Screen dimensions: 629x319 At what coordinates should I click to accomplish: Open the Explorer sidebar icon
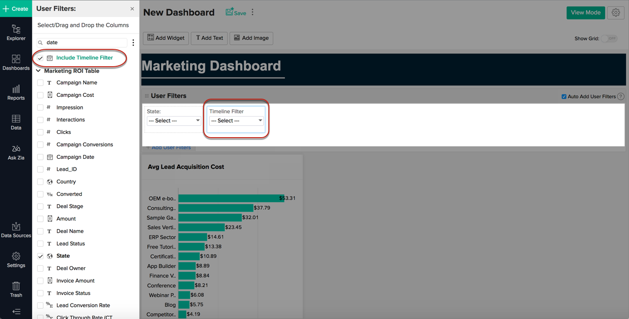point(16,32)
